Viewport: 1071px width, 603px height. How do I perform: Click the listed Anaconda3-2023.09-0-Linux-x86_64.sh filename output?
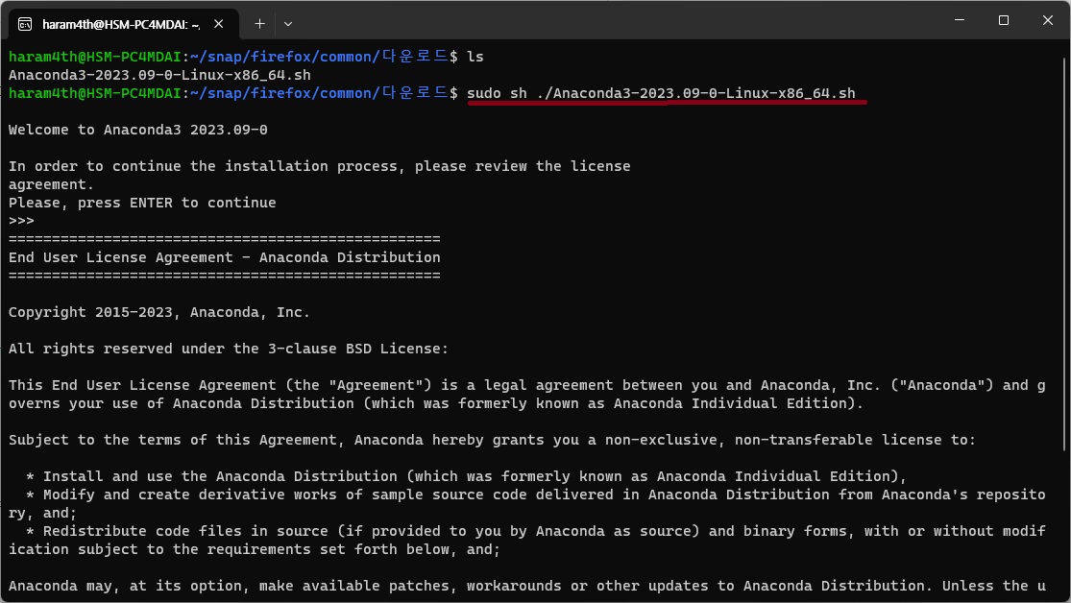point(159,75)
